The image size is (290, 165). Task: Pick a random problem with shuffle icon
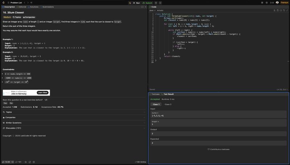pyautogui.click(x=31, y=3)
